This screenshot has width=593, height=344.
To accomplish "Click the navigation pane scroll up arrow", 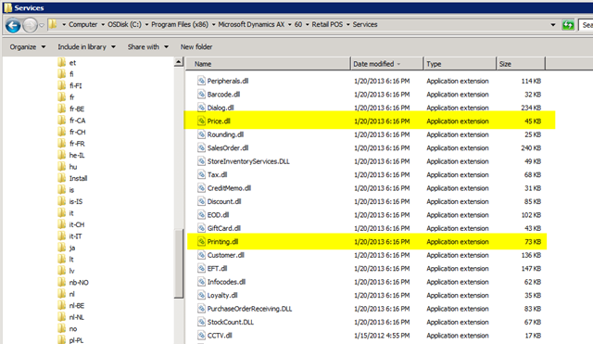I will [x=179, y=62].
